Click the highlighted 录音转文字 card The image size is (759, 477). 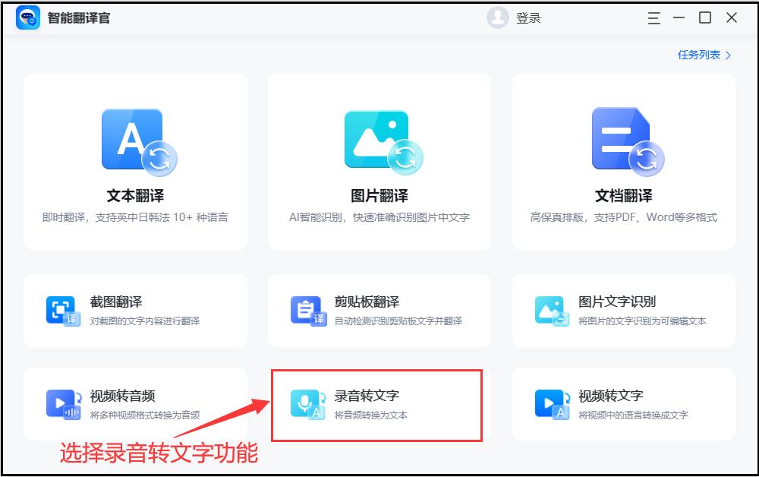tap(377, 403)
